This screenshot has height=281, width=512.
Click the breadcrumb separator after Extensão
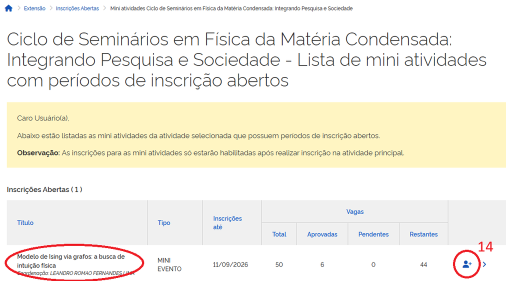click(51, 8)
